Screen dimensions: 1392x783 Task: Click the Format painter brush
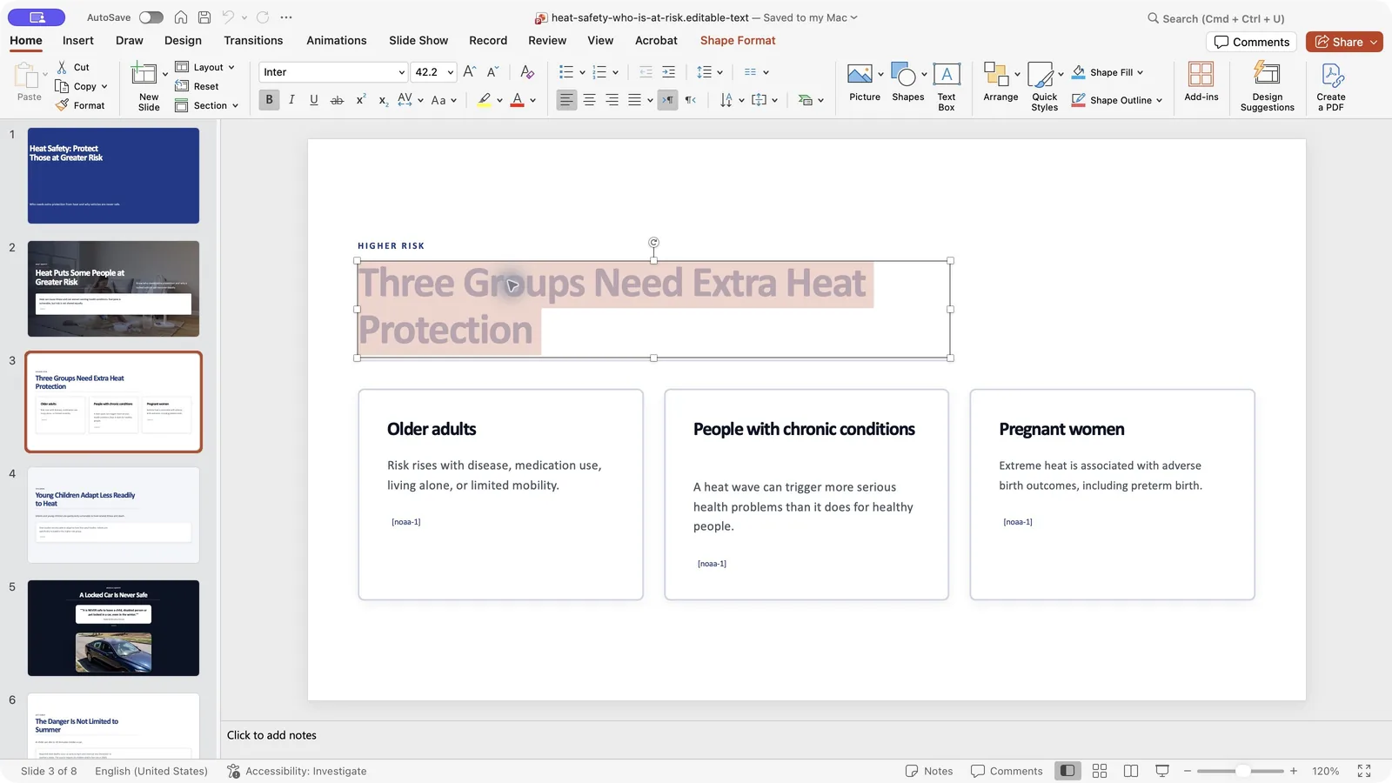coord(79,105)
